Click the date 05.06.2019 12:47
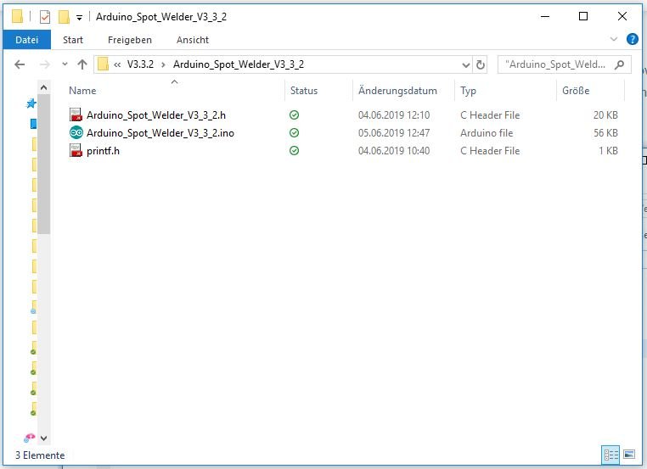The width and height of the screenshot is (647, 469). [394, 133]
